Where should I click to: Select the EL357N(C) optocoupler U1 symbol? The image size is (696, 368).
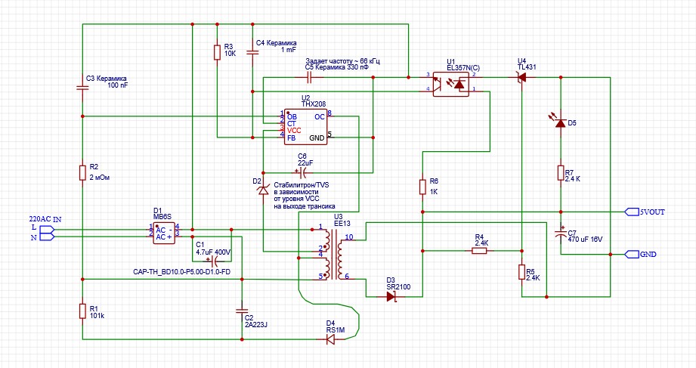click(451, 85)
